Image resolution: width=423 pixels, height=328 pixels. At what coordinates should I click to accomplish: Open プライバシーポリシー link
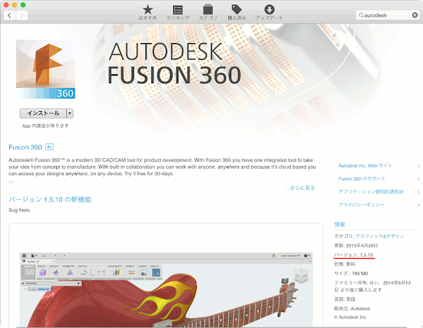[x=362, y=205]
